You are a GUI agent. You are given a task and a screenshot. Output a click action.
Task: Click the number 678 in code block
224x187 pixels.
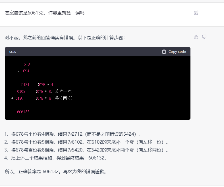tap(27, 64)
